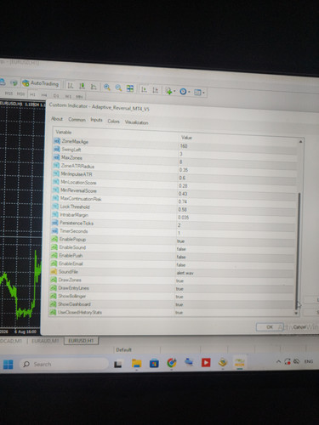
Task: Open the templates icon dropdown
Action: point(198,93)
